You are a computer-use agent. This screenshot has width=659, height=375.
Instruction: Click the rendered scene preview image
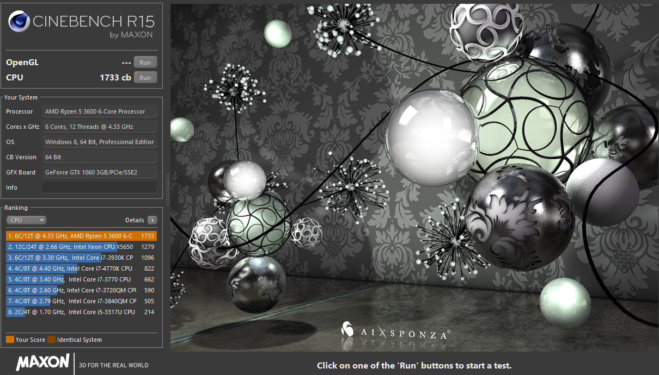tap(414, 177)
